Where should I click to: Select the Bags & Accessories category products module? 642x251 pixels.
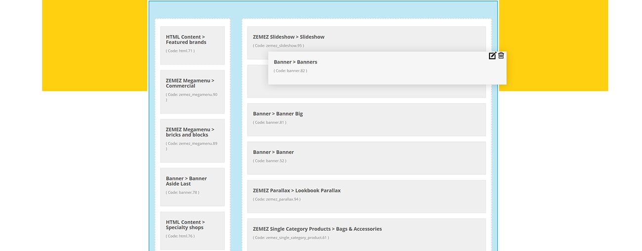tap(366, 235)
